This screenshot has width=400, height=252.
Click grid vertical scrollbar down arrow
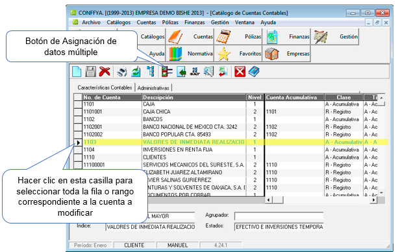[381, 192]
